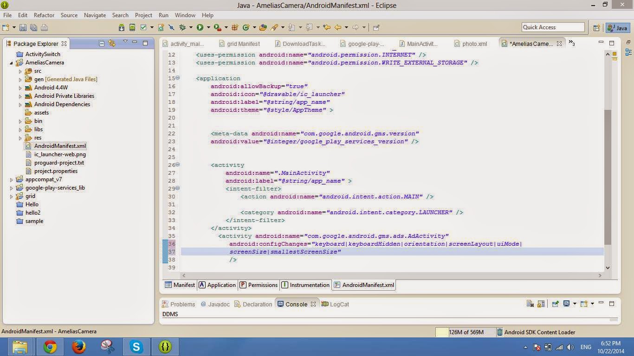Toggle Scroll Lock in Console

[x=541, y=304]
